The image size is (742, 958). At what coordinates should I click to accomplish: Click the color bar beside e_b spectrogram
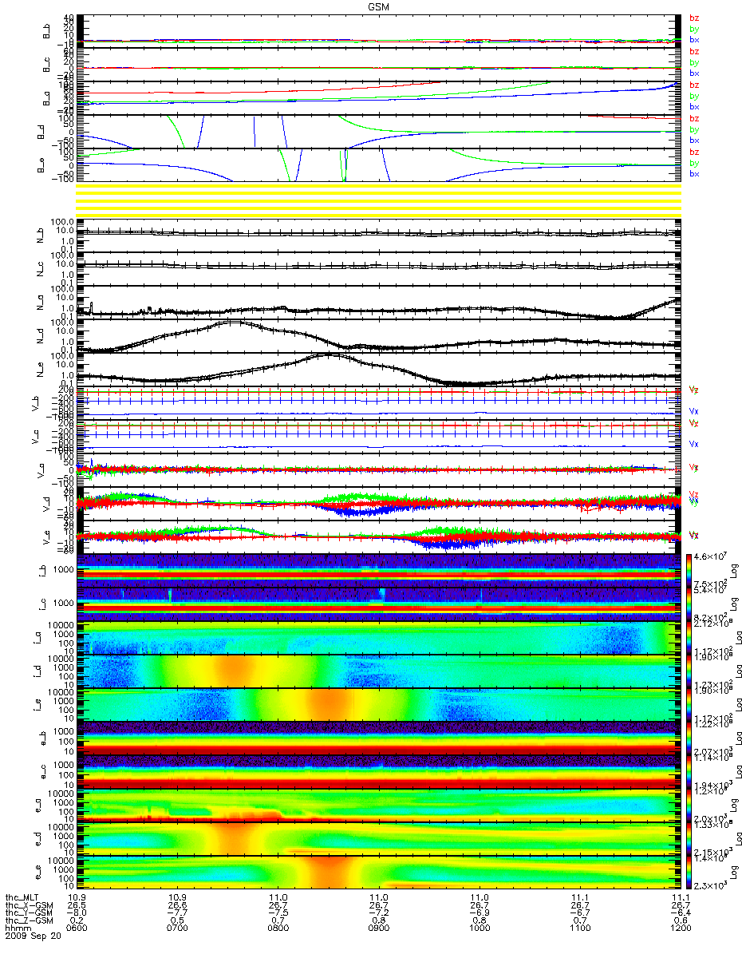tap(690, 738)
